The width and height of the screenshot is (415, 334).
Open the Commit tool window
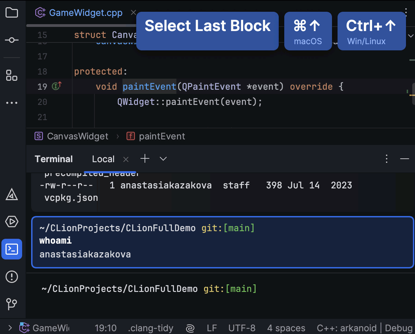click(x=12, y=40)
